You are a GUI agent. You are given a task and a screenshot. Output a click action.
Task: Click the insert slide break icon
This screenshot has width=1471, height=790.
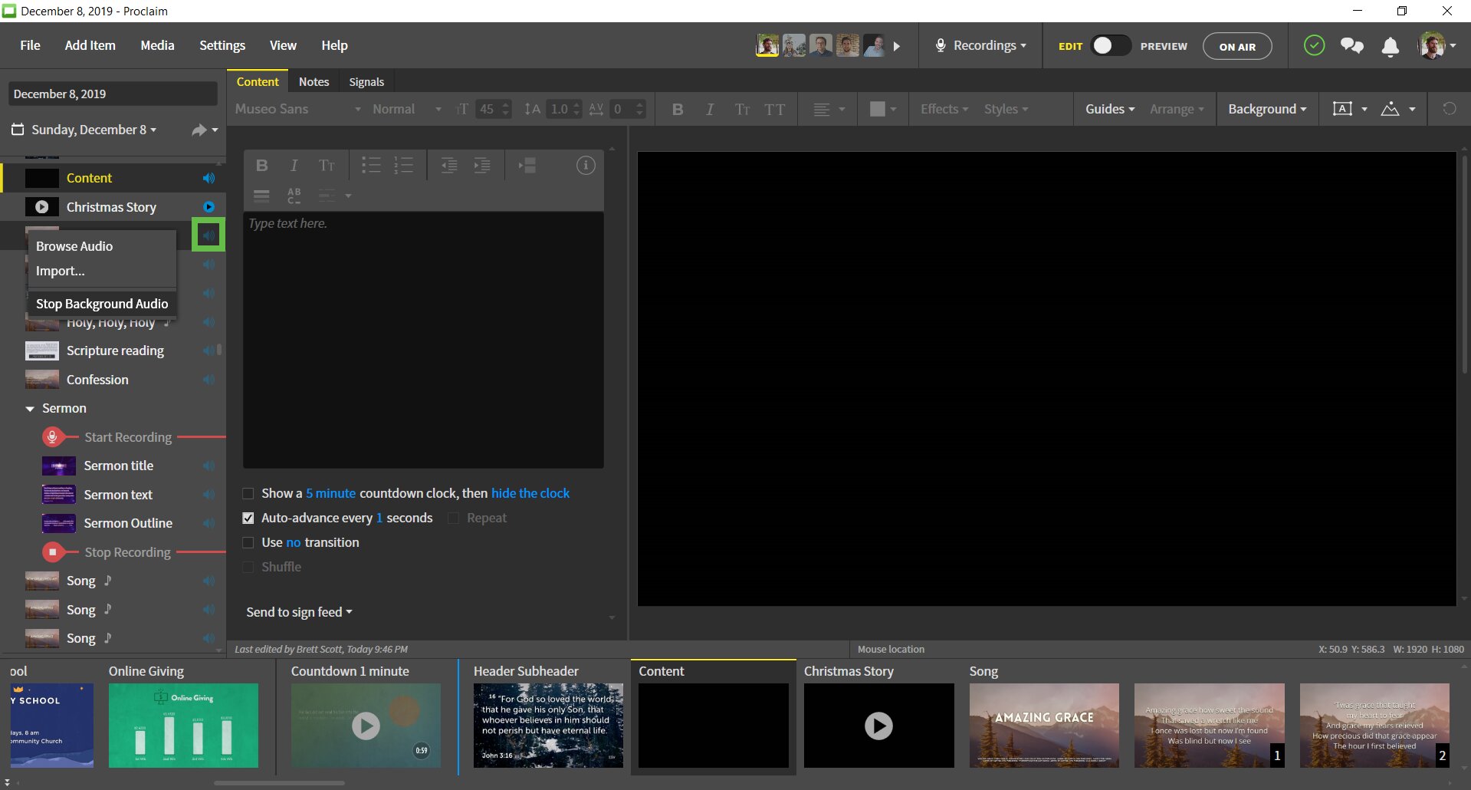527,165
